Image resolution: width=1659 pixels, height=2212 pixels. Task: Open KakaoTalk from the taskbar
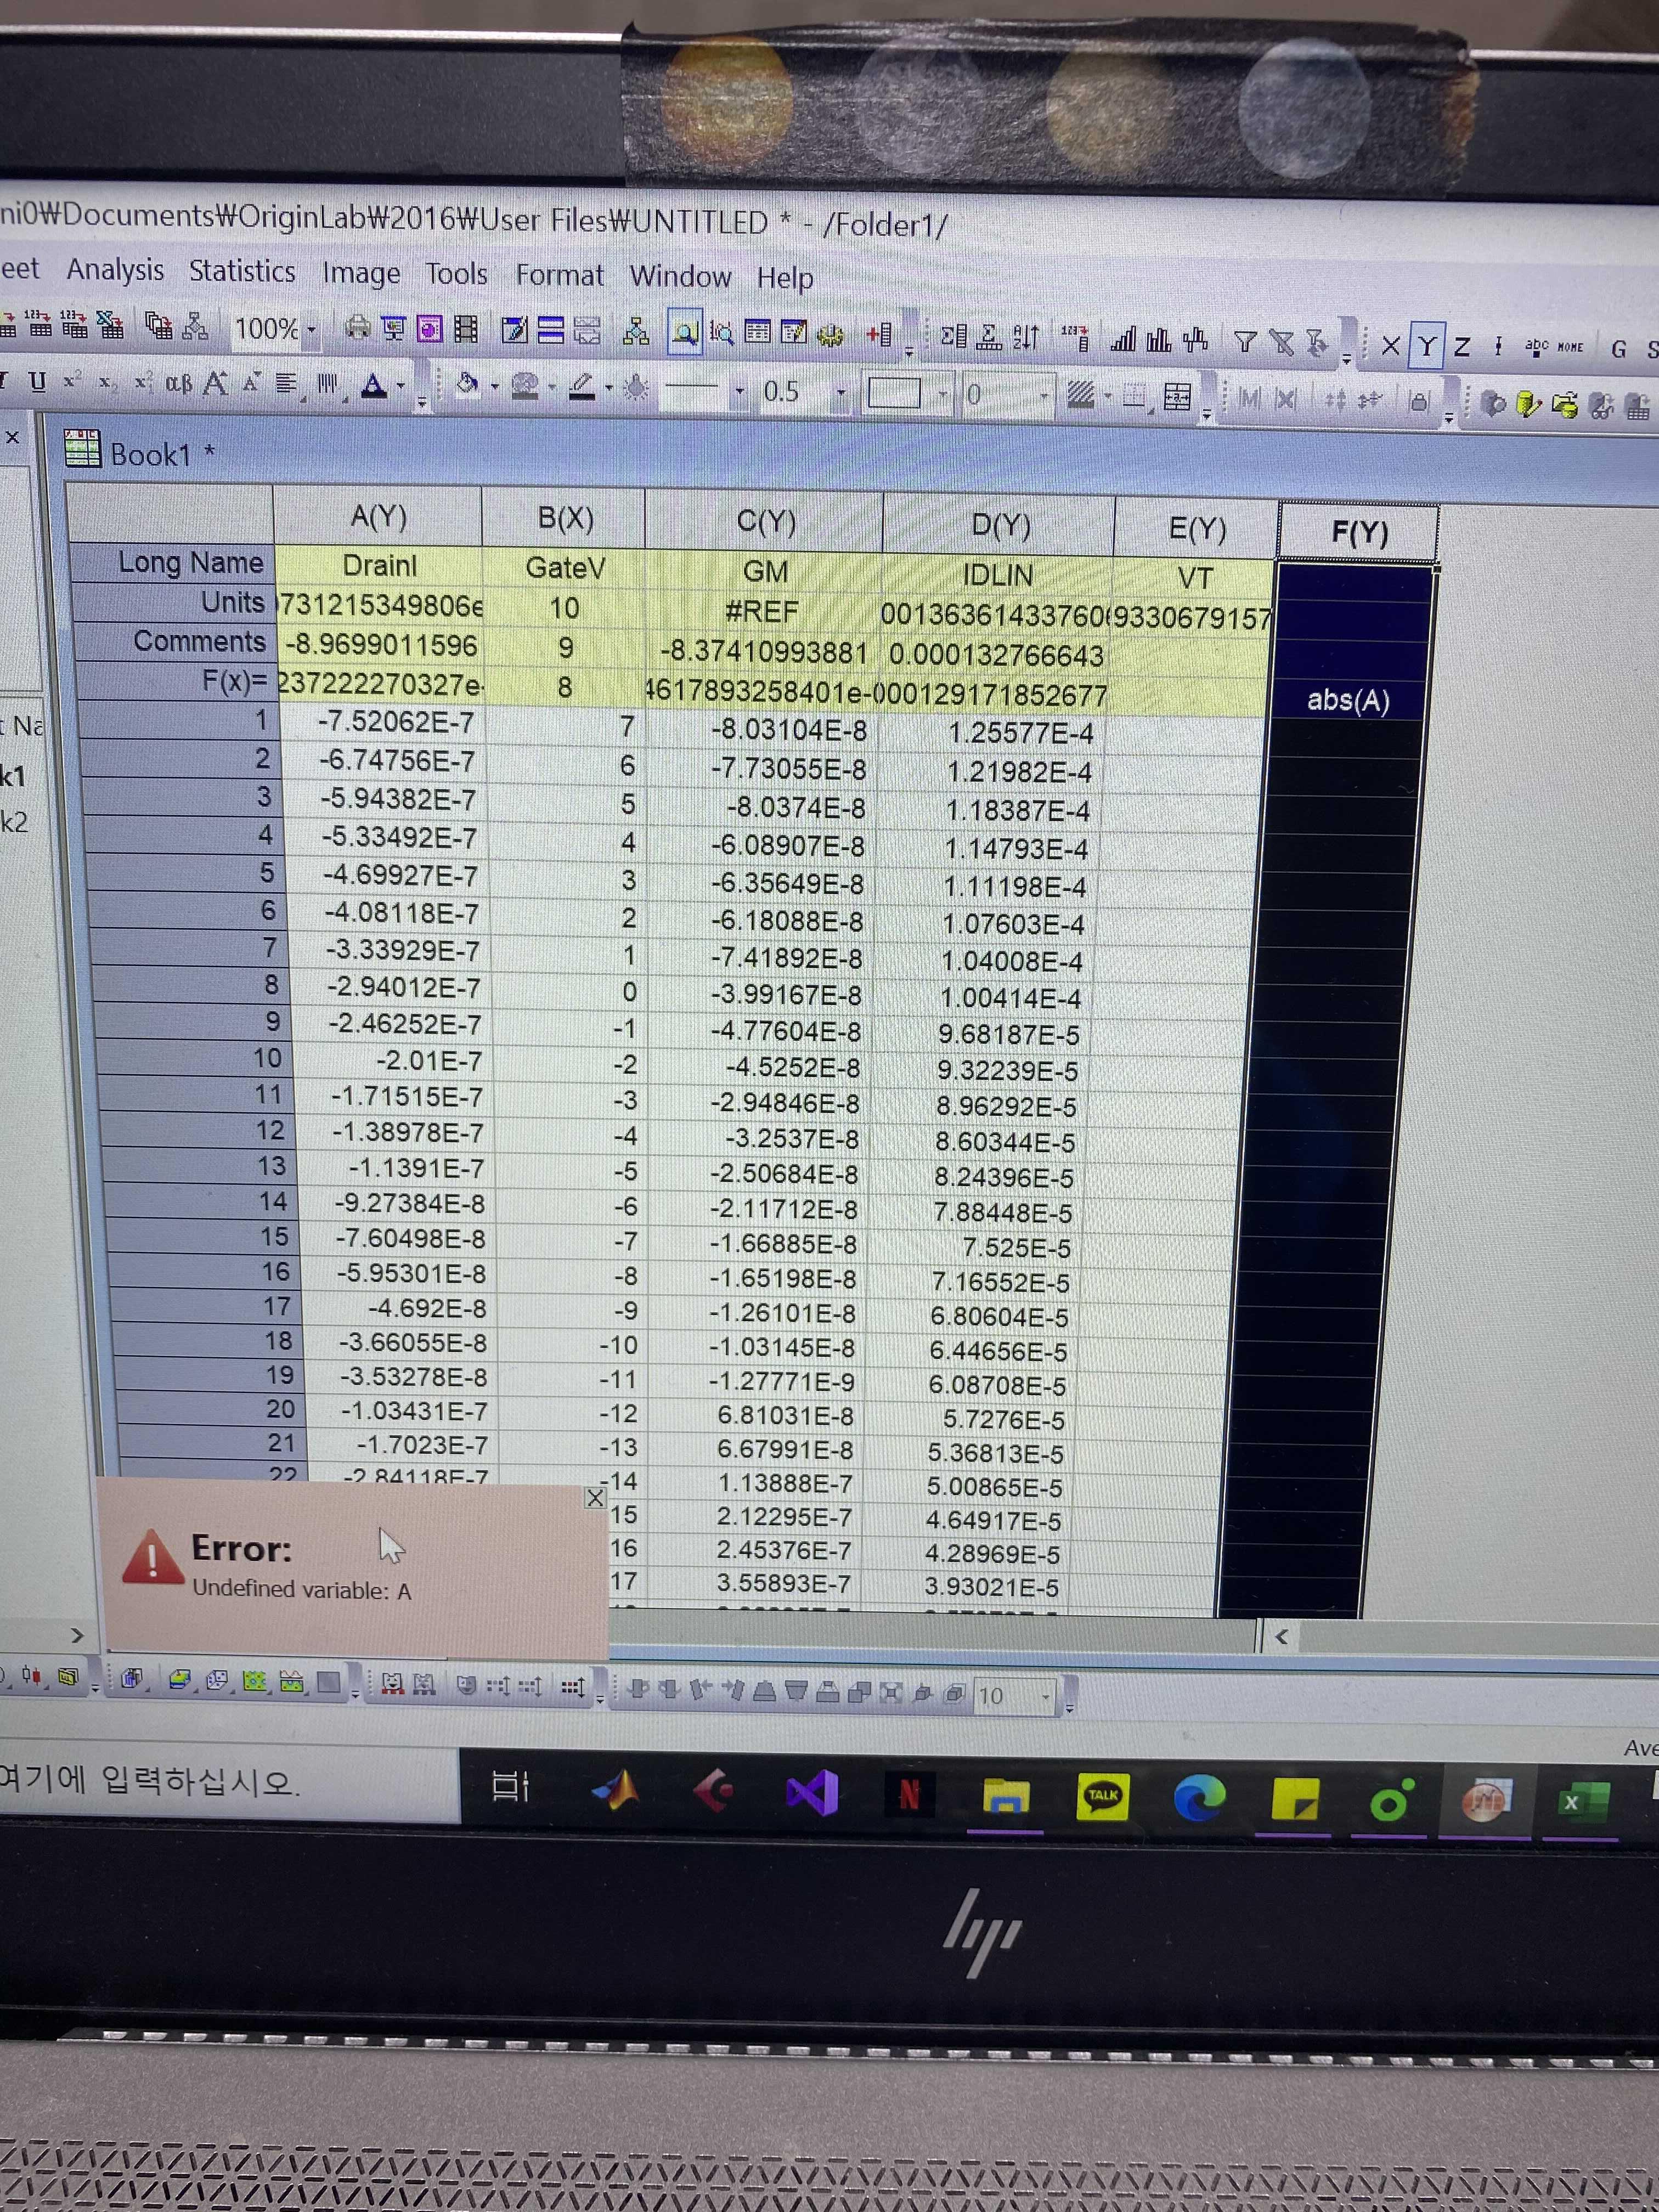1103,1797
